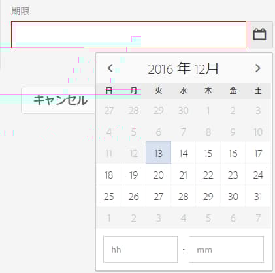Click the 水 Wednesday column header
The height and width of the screenshot is (273, 275).
tap(184, 91)
